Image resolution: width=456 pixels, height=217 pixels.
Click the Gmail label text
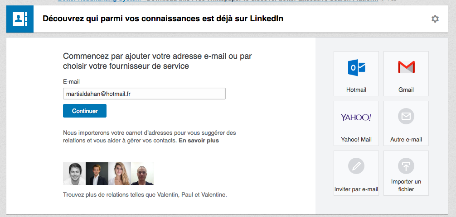[406, 90]
